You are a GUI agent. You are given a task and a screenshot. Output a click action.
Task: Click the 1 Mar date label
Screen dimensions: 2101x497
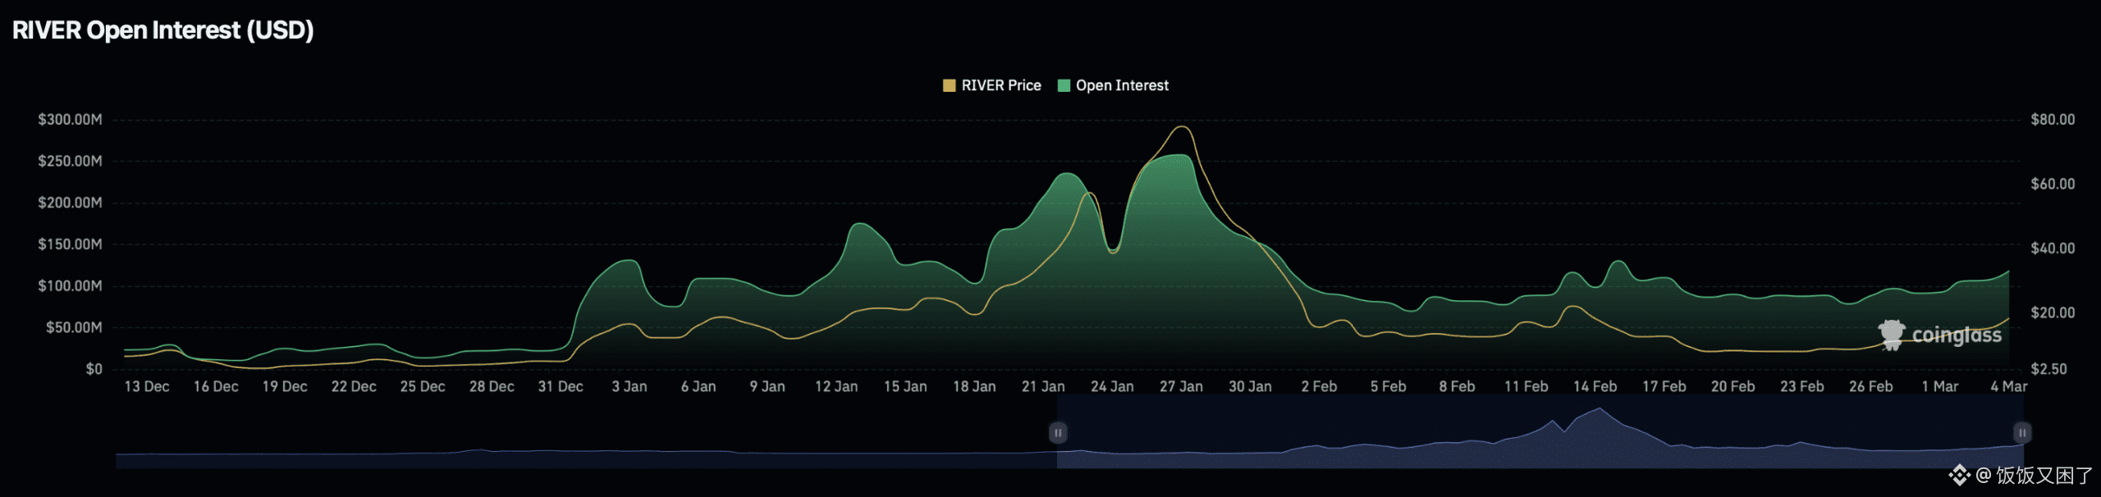tap(1939, 386)
